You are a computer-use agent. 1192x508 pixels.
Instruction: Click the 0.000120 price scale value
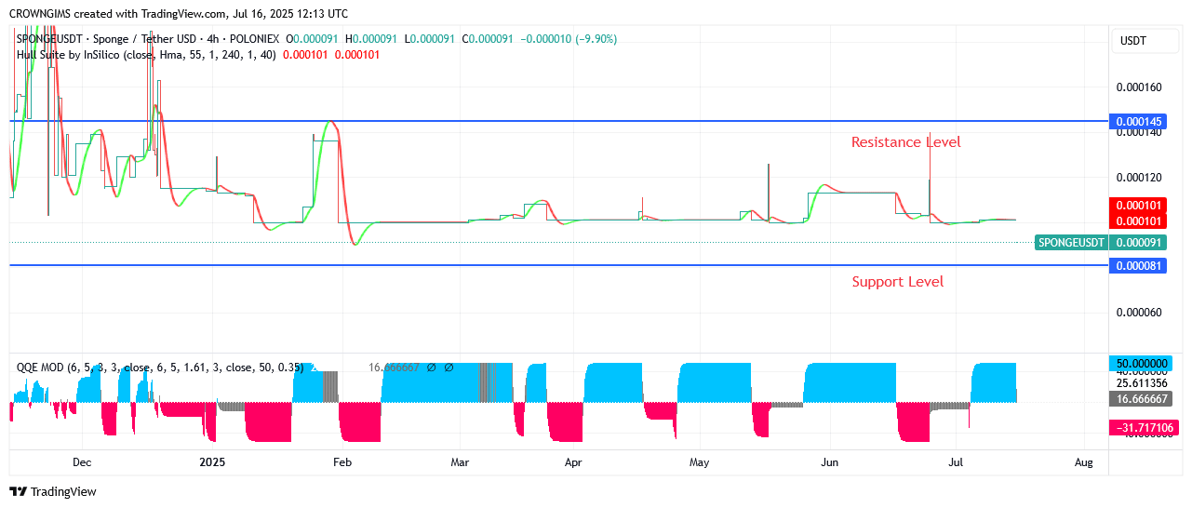point(1139,178)
